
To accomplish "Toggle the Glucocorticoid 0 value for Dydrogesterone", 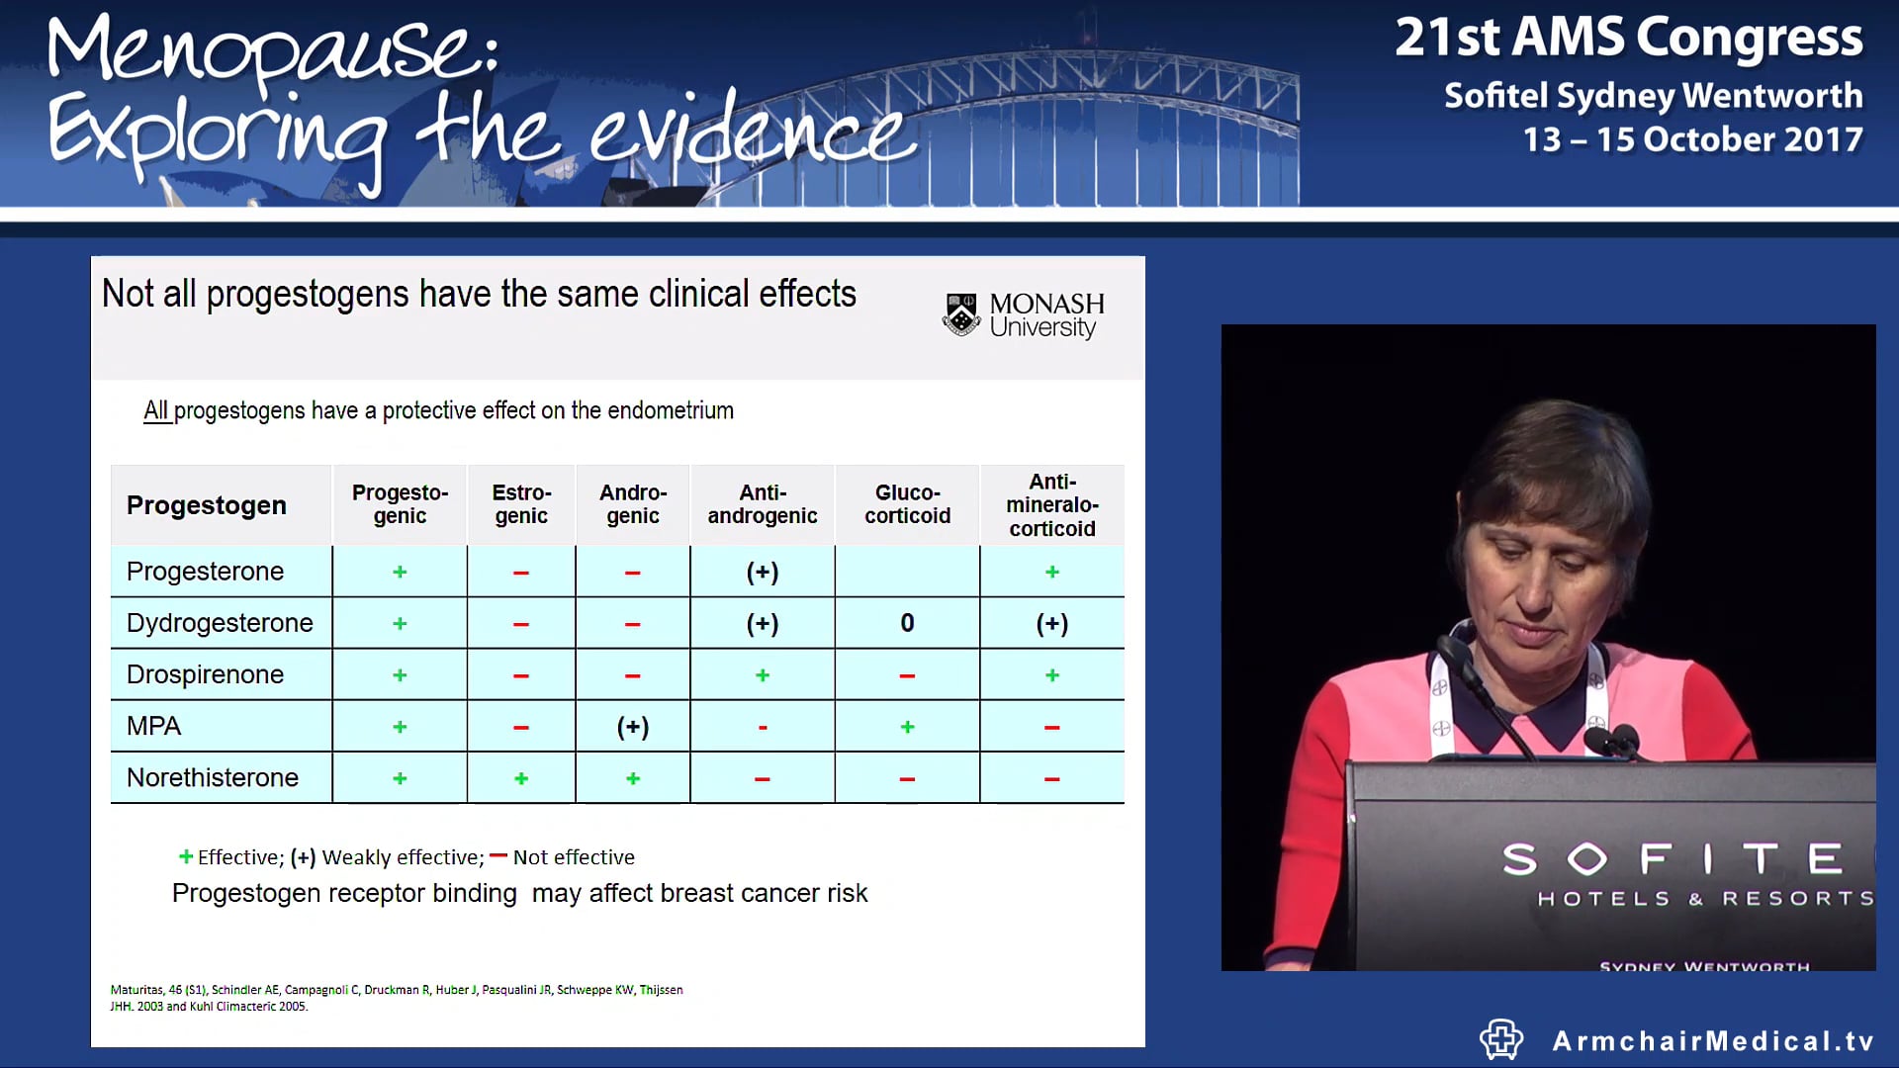I will click(906, 623).
